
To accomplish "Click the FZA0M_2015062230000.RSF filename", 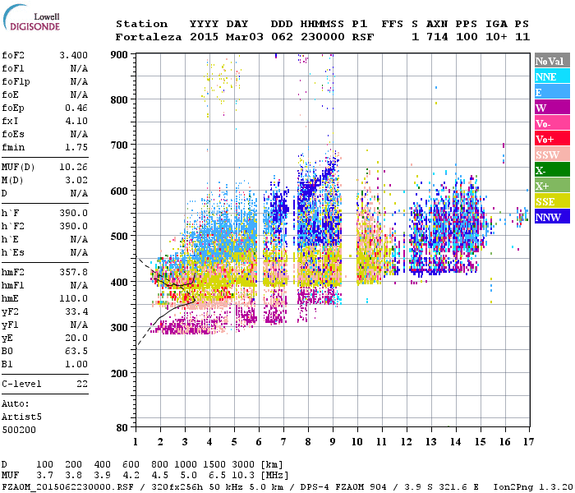I will (x=67, y=487).
